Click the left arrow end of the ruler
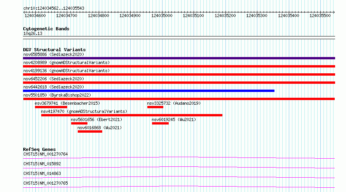 (x=24, y=12)
